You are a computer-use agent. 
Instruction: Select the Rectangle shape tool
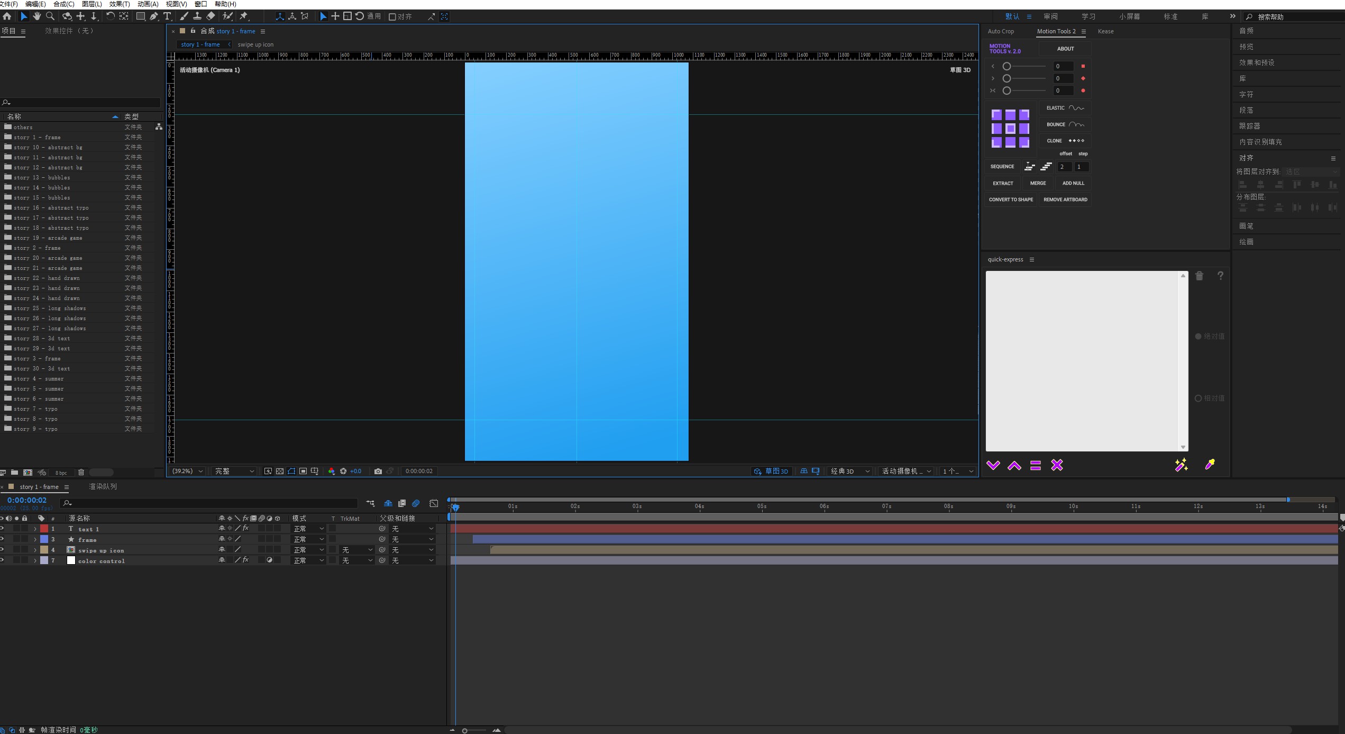[140, 16]
